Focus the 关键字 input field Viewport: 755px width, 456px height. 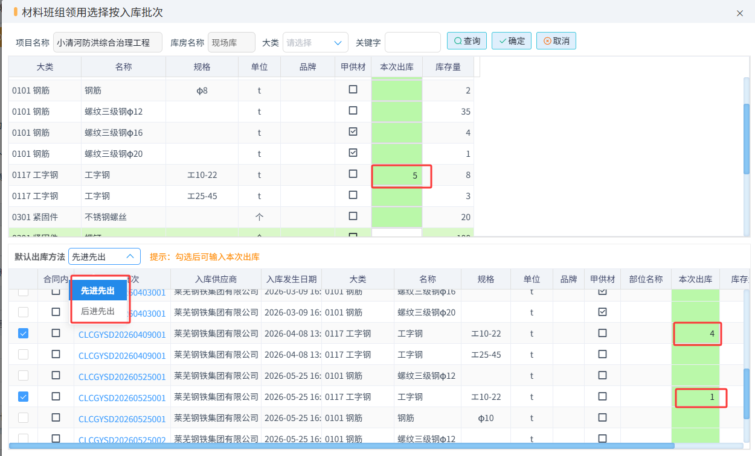413,43
